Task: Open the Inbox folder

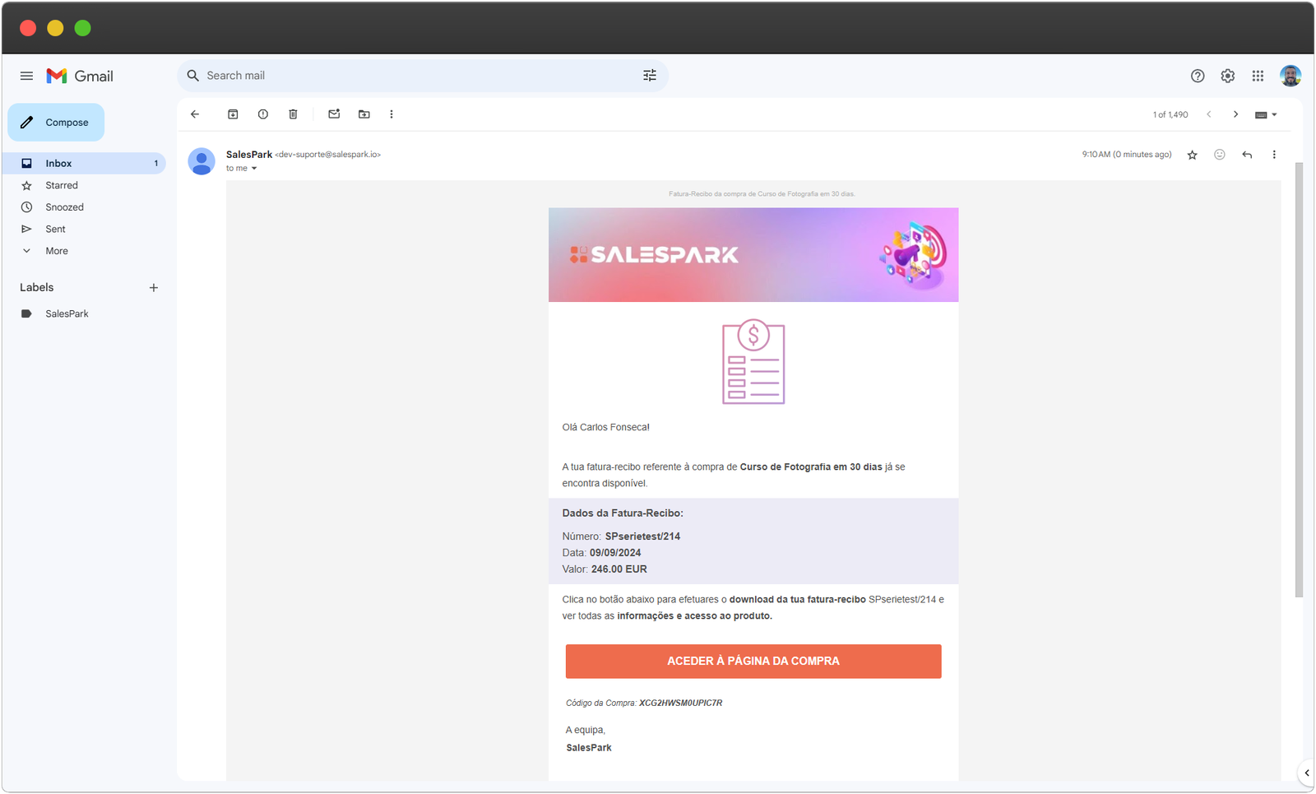Action: [x=58, y=164]
